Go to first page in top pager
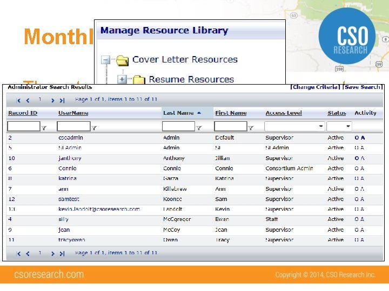 [x=18, y=100]
